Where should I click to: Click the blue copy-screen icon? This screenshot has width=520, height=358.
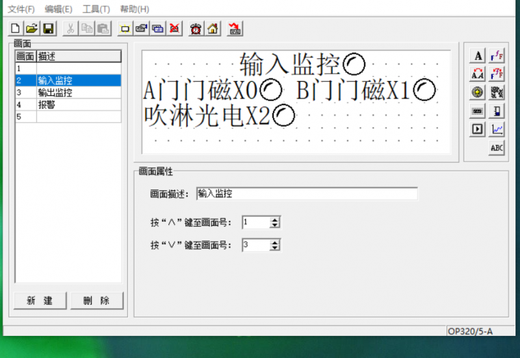tap(158, 29)
